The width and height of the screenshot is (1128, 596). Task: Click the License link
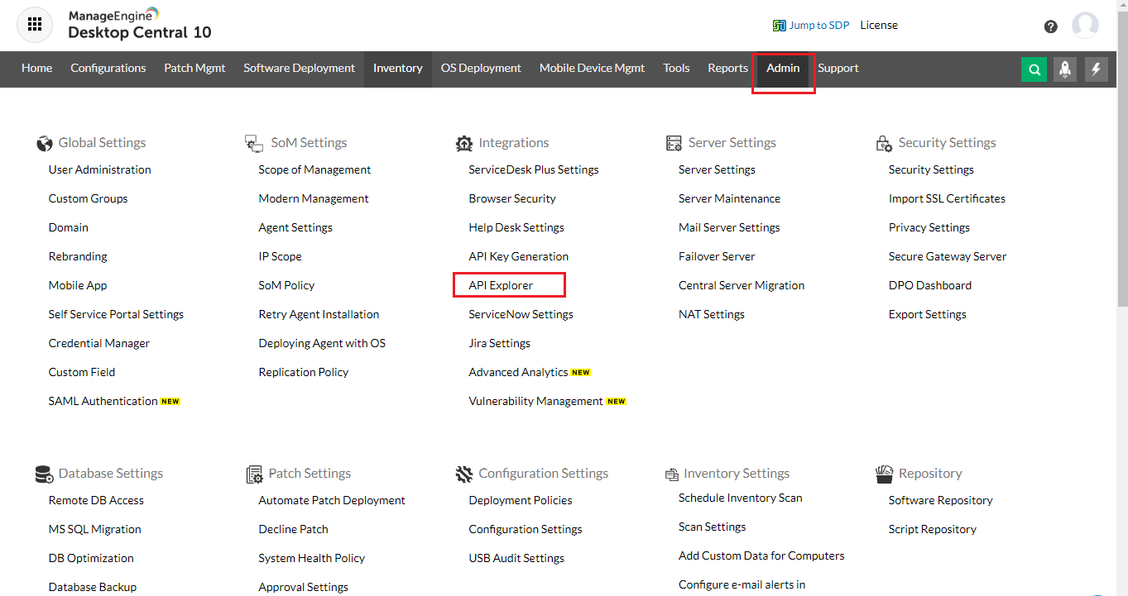pos(879,26)
